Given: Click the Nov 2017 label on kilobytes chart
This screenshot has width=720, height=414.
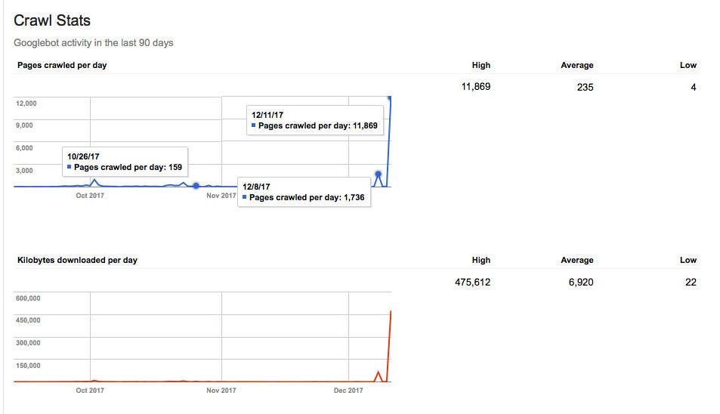Looking at the screenshot, I should [221, 391].
